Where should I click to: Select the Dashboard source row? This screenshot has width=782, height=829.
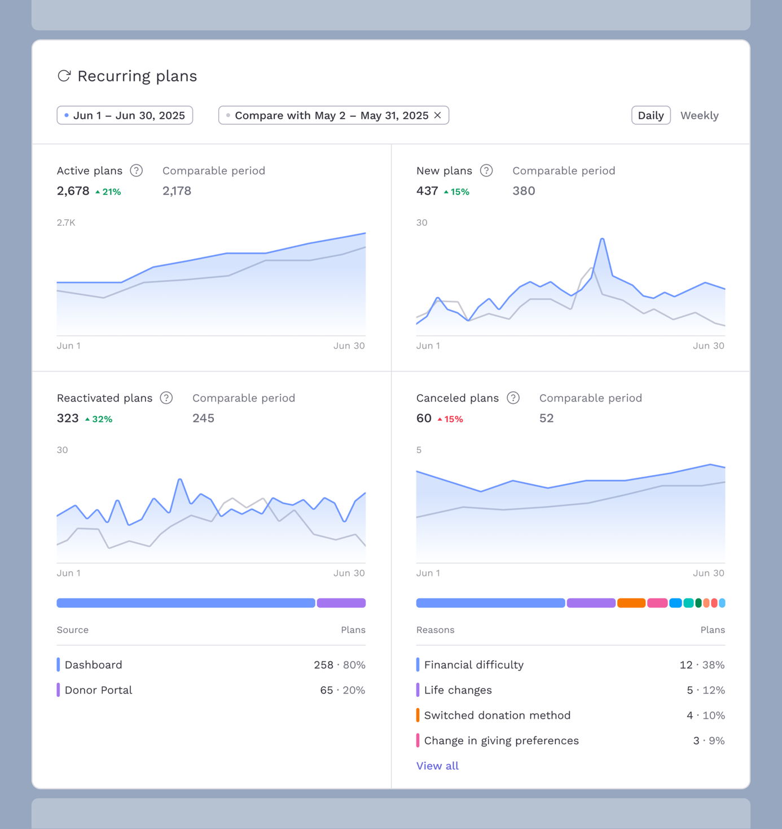click(x=211, y=665)
